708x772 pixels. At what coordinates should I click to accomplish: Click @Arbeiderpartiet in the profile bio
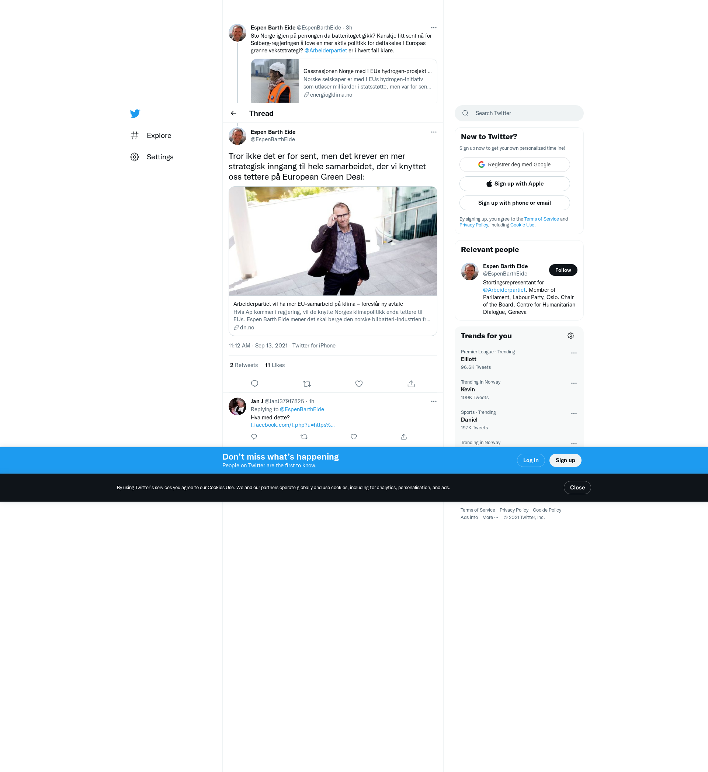click(x=504, y=290)
